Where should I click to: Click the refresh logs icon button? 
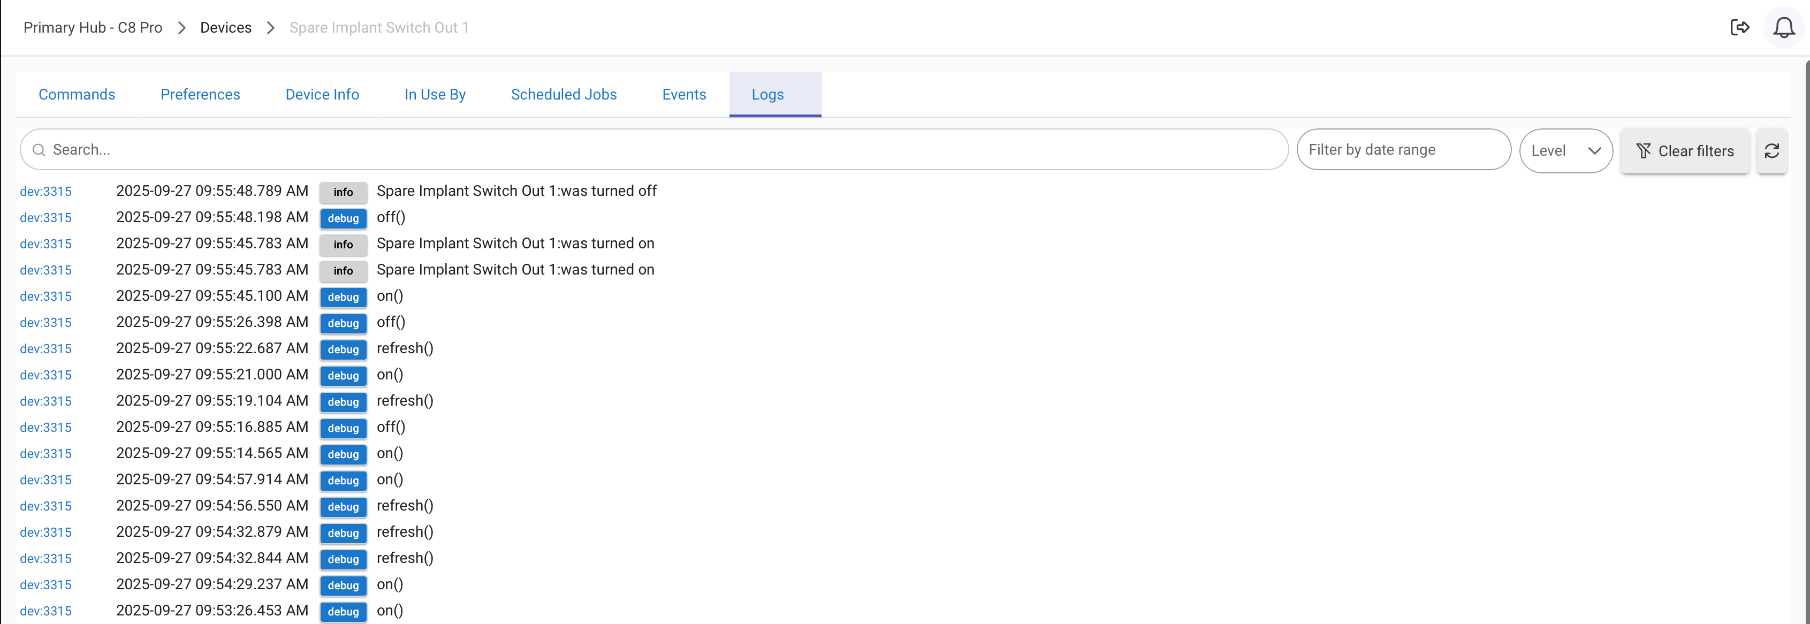[1771, 150]
